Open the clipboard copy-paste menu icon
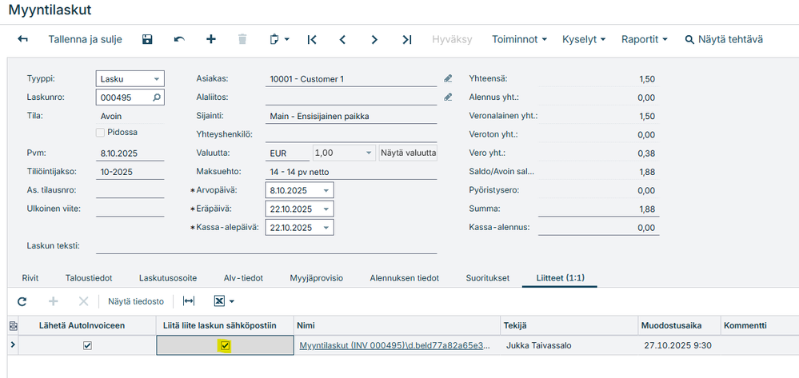This screenshot has width=799, height=378. point(279,39)
